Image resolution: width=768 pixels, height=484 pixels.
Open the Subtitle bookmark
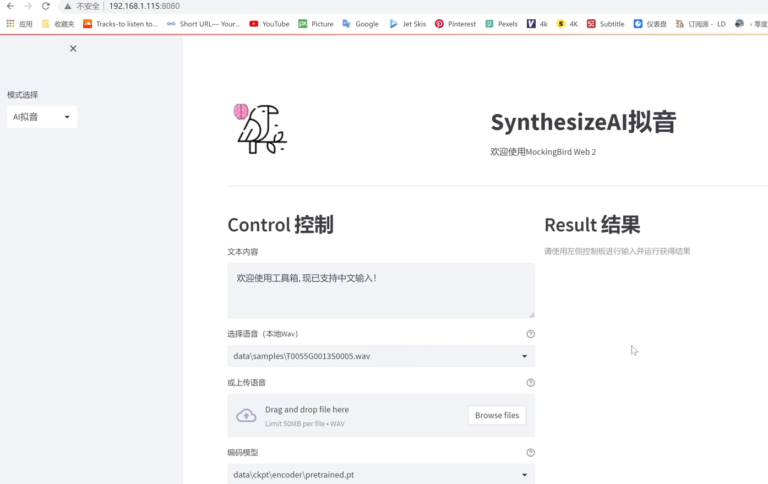tap(606, 24)
